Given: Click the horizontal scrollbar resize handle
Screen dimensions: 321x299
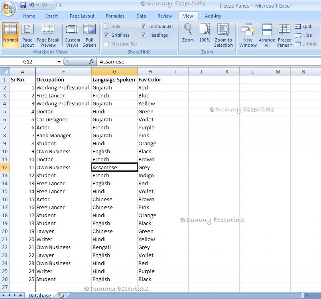Looking at the screenshot, I should coord(303,295).
